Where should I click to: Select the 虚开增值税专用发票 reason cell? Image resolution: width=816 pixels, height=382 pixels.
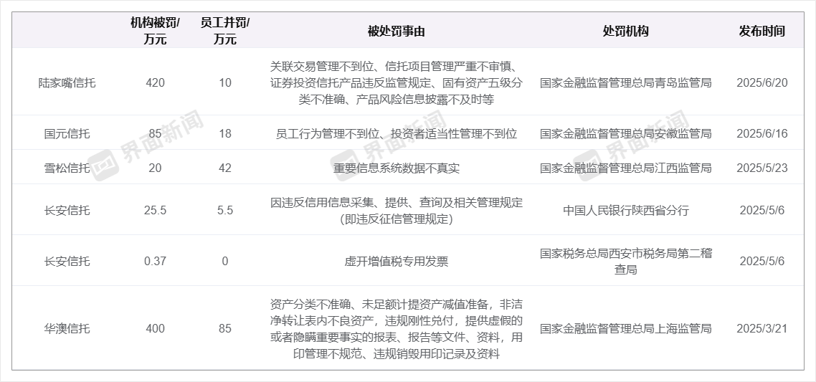point(396,261)
